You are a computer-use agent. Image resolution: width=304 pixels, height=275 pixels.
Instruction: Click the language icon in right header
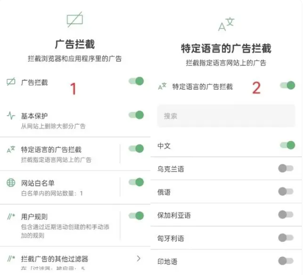(226, 25)
